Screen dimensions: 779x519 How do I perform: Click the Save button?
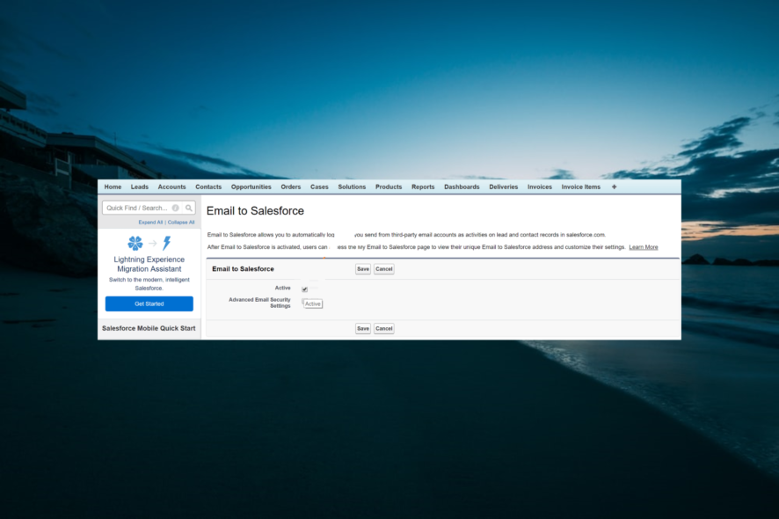pos(363,268)
